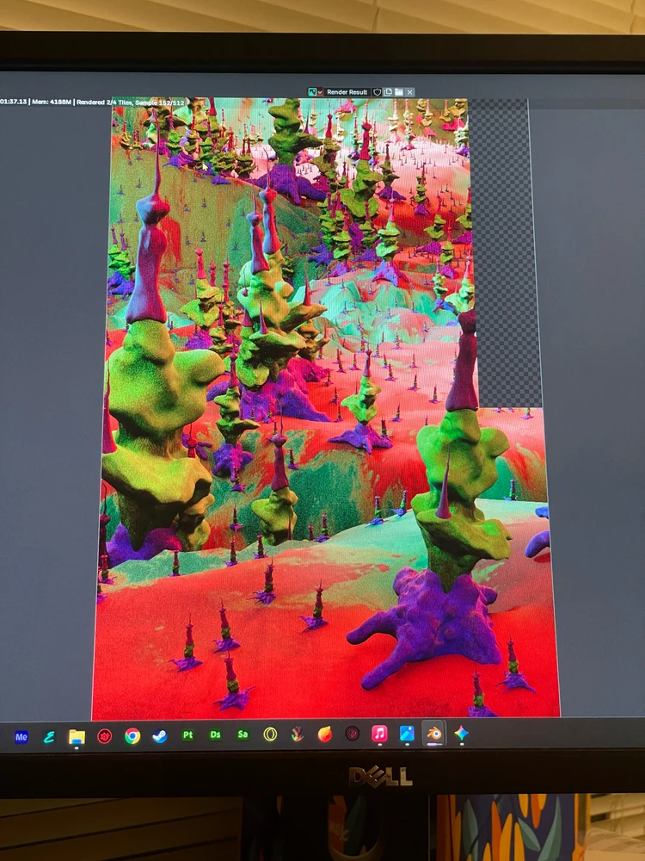This screenshot has width=645, height=861.
Task: Click the new image copy icon
Action: tap(389, 92)
